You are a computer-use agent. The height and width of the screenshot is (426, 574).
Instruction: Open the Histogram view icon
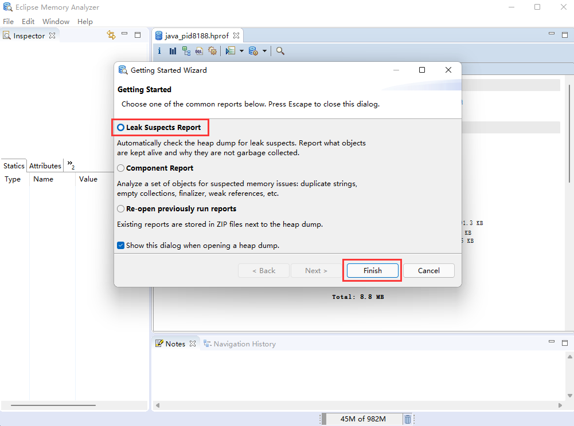pos(173,51)
